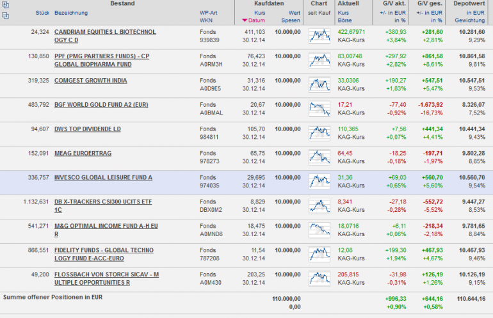Viewport: 493px width, 318px height.
Task: Click current price 64,45 of MEAG
Action: pyautogui.click(x=345, y=153)
